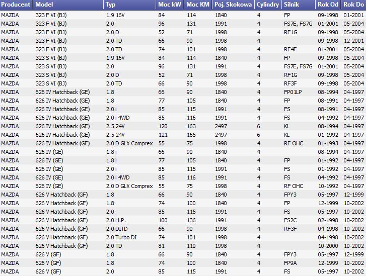This screenshot has height=276, width=366.
Task: Click "1.9 16V" in the 323 S VI row
Action: pyautogui.click(x=115, y=58)
